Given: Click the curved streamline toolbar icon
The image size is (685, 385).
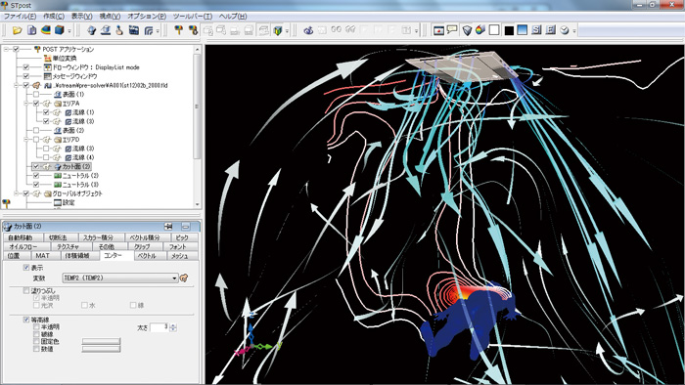Looking at the screenshot, I should point(149,30).
